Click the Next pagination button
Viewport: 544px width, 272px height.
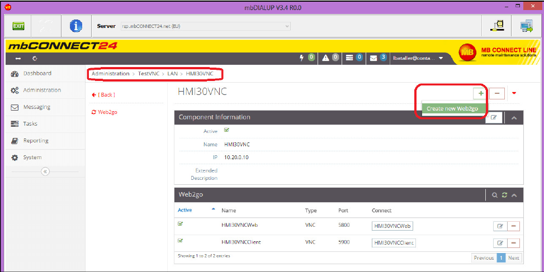513,258
